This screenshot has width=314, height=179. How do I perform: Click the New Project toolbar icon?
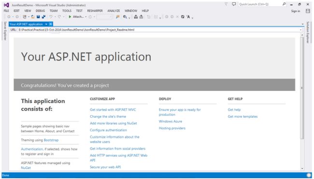[25, 17]
